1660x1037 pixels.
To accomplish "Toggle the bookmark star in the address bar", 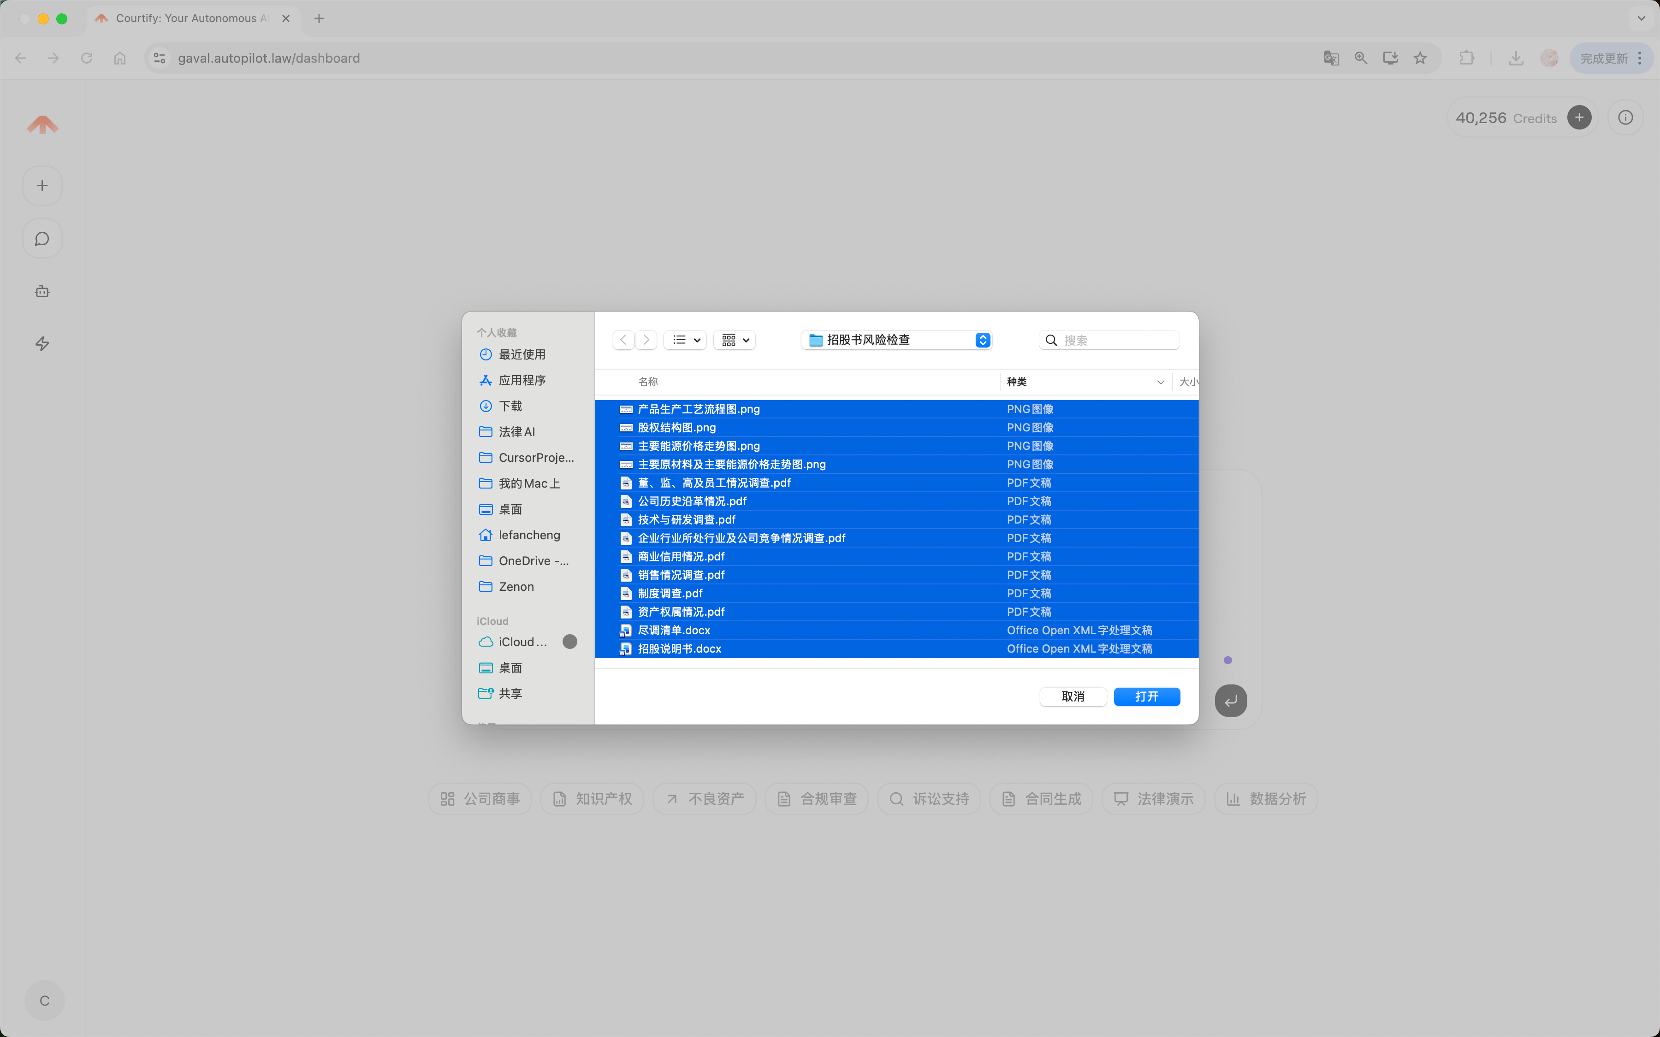I will coord(1420,58).
